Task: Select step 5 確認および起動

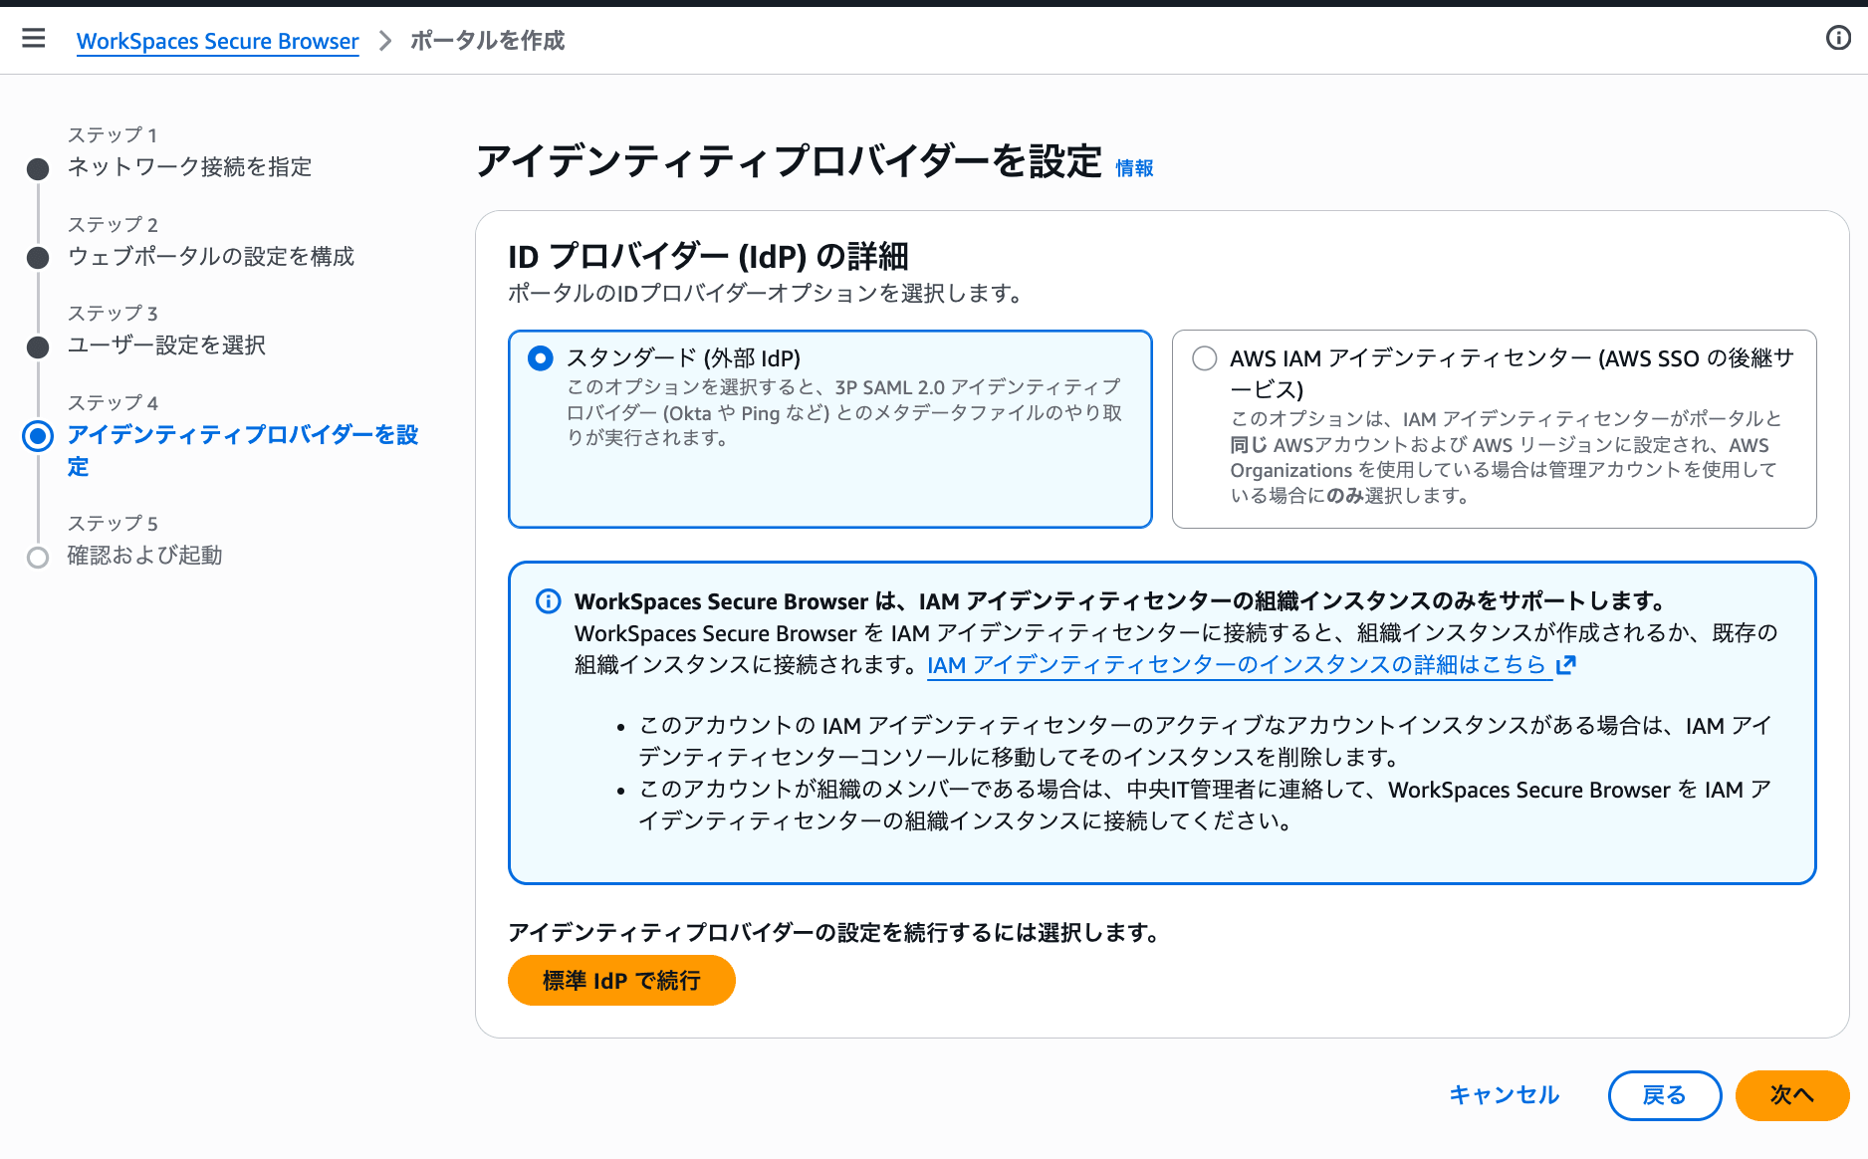Action: [x=144, y=556]
